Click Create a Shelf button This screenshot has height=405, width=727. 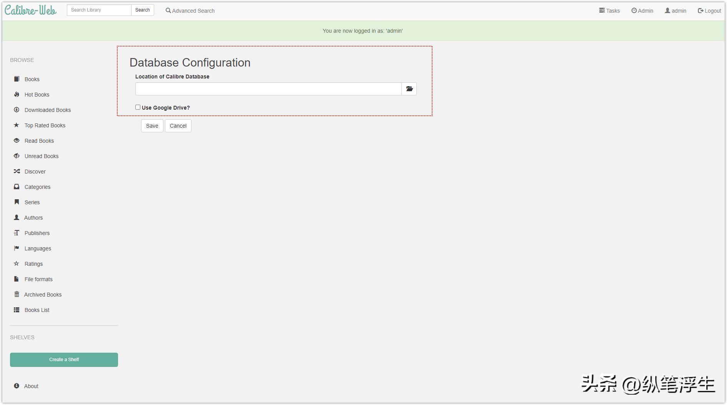click(x=64, y=360)
